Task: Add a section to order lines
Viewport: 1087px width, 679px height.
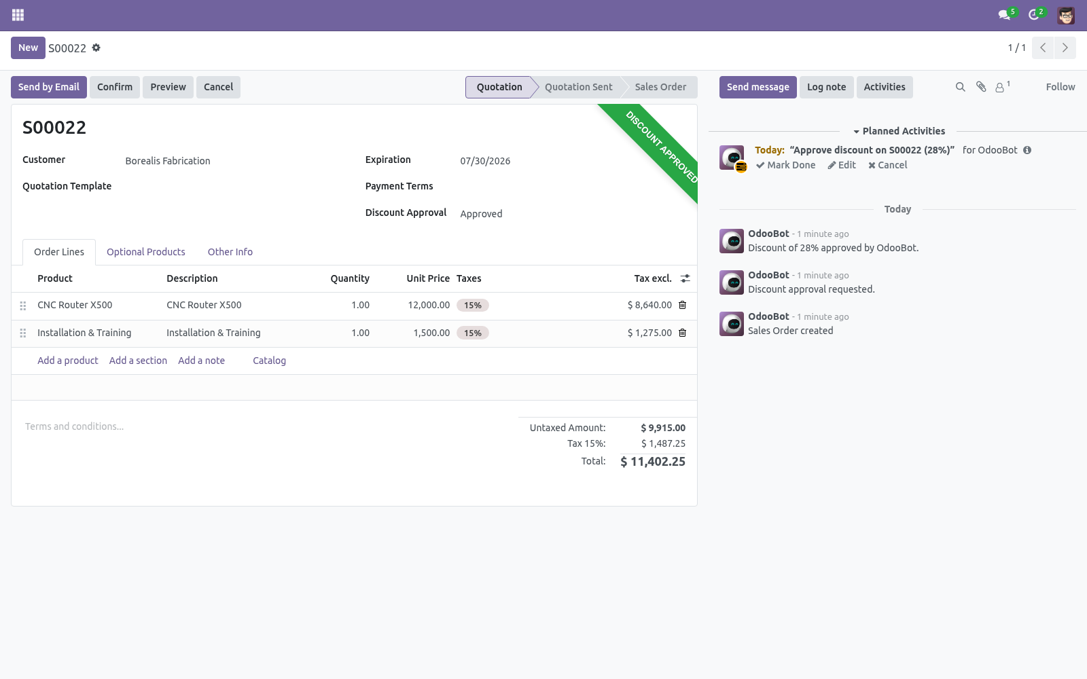Action: coord(138,361)
